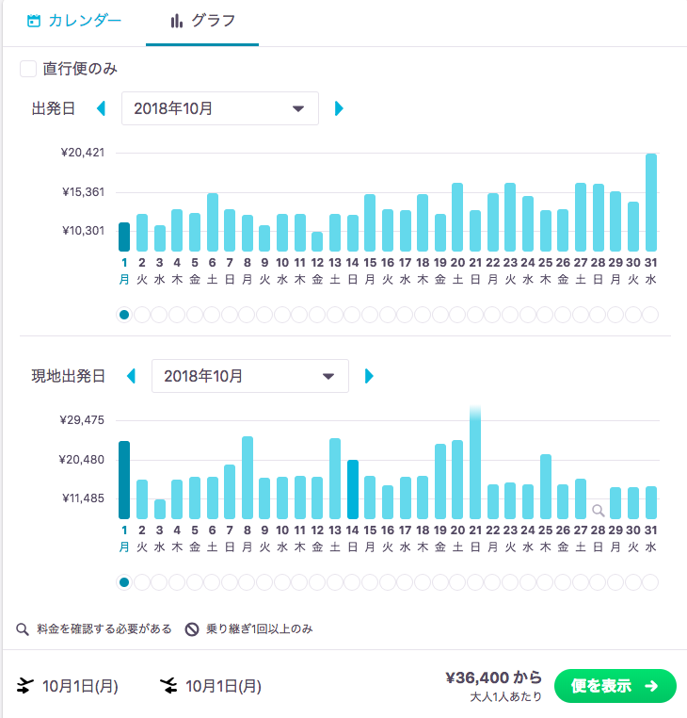Click the 料金を確認する必要がある legend text

104,629
